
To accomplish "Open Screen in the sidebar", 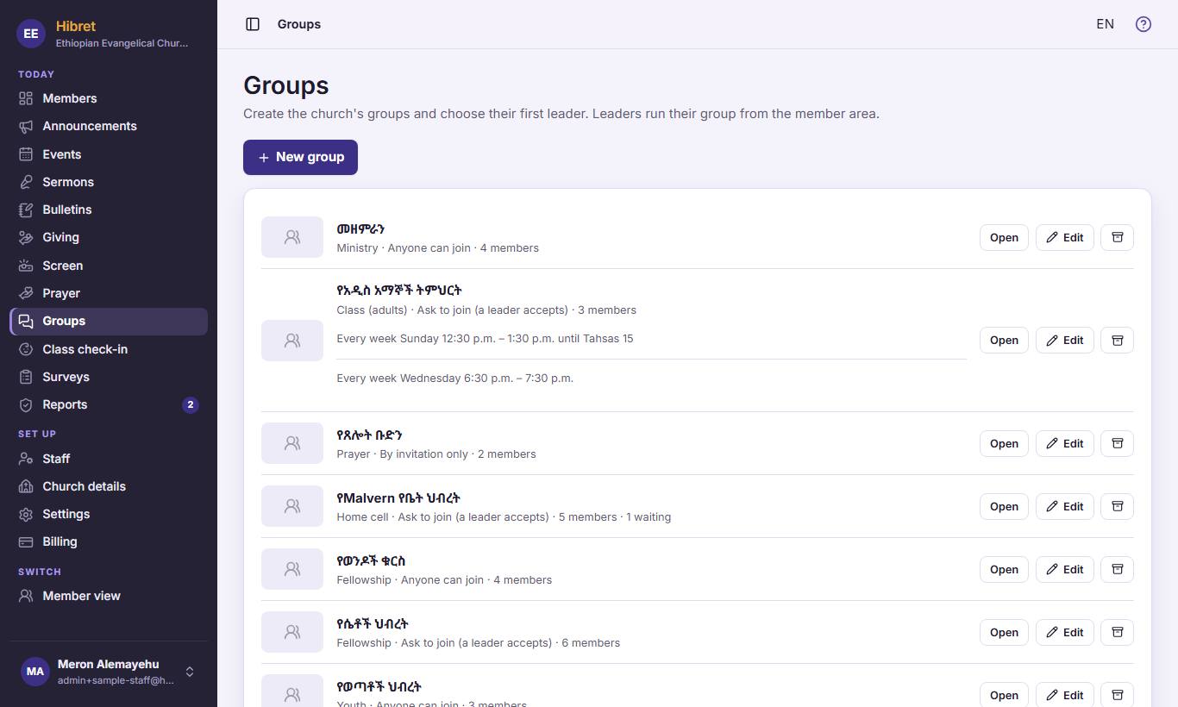I will tap(109, 266).
